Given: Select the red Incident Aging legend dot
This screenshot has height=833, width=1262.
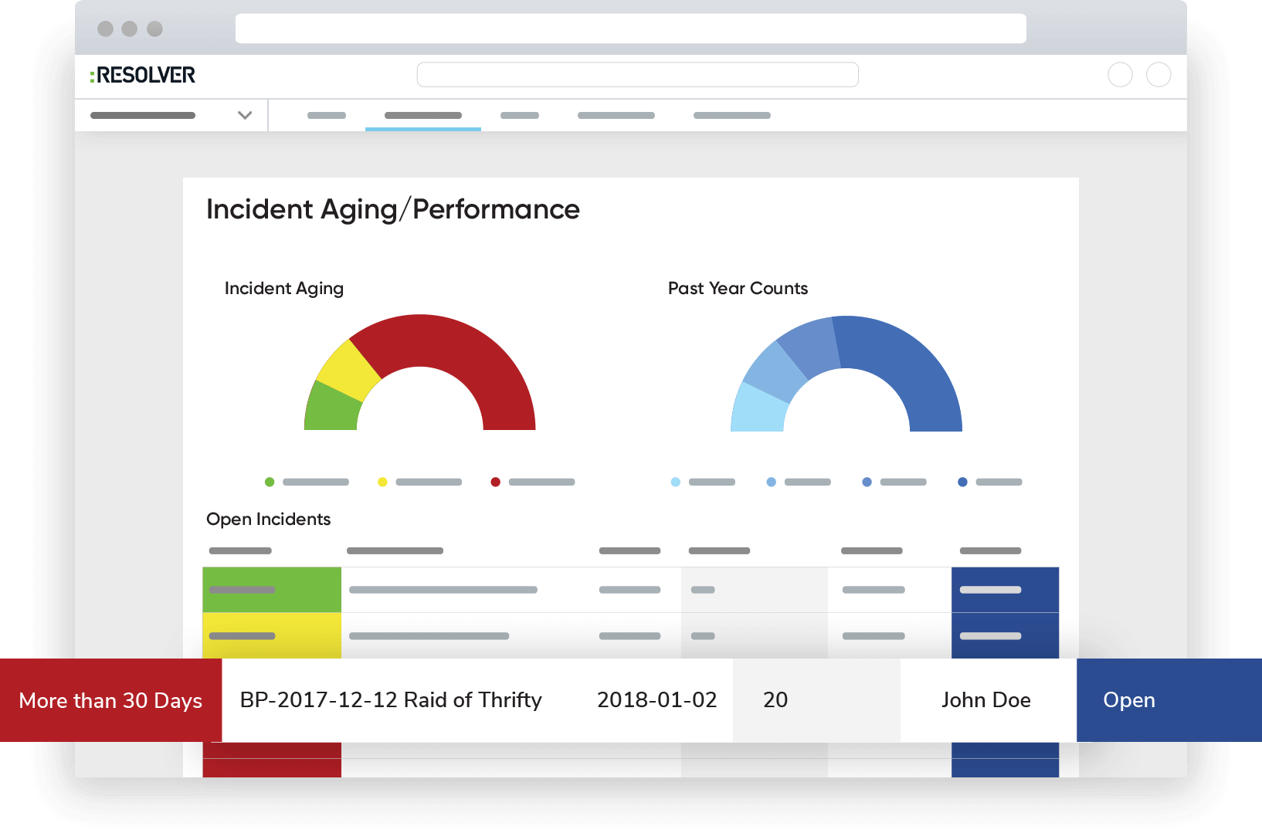Looking at the screenshot, I should [495, 482].
